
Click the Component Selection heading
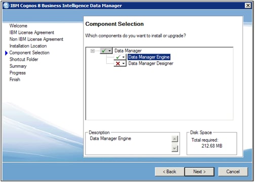[114, 24]
